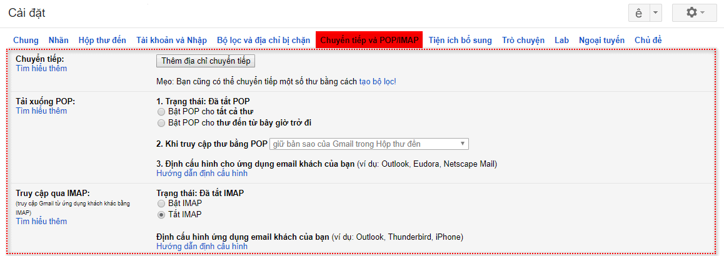Click the Truy cập qua IMAP: label

pos(53,194)
